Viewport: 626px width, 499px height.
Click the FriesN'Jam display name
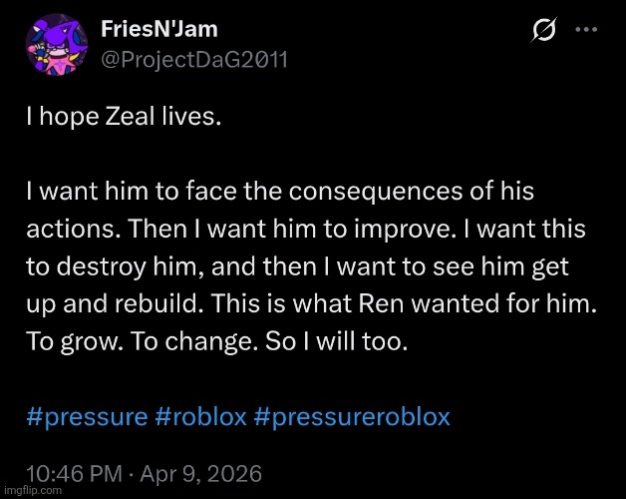(x=159, y=28)
